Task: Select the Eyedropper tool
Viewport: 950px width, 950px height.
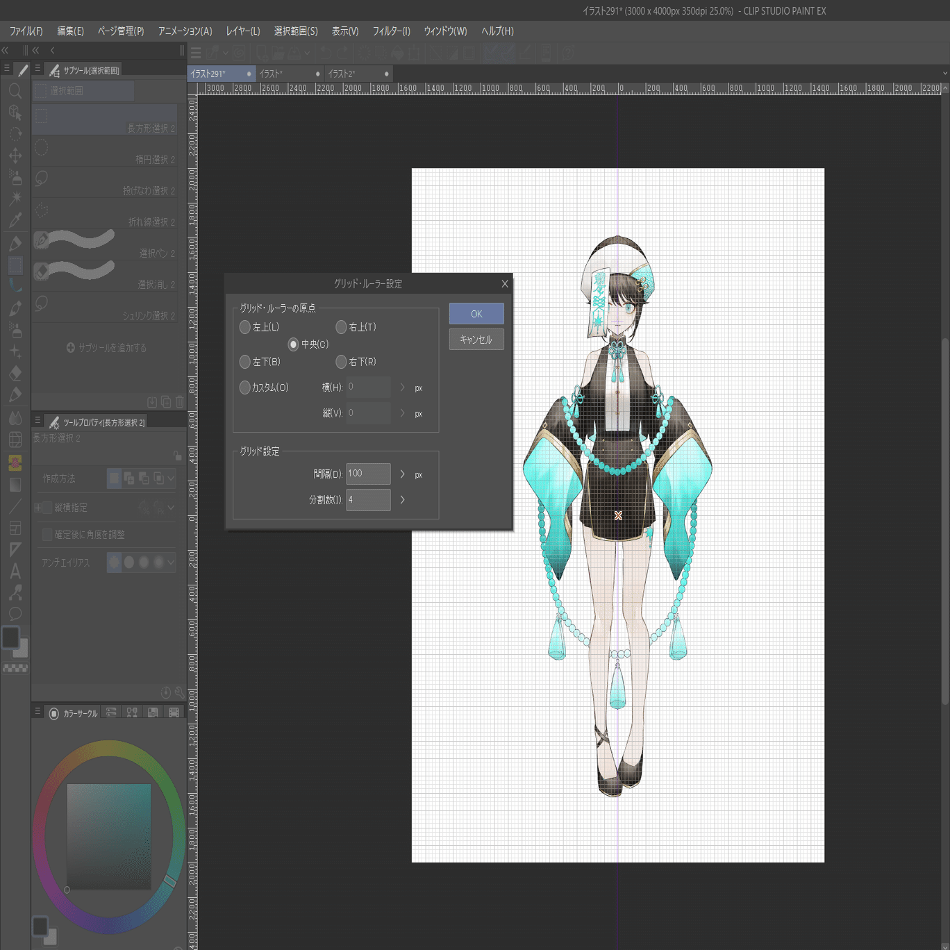Action: (15, 220)
